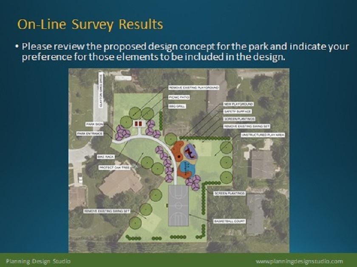The image size is (357, 267).
Task: Click the "Planning Design Studio" footer text
Action: pos(38,261)
